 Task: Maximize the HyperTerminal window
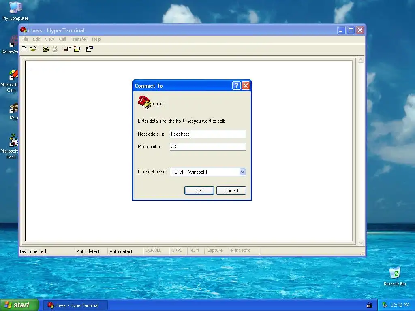click(351, 30)
